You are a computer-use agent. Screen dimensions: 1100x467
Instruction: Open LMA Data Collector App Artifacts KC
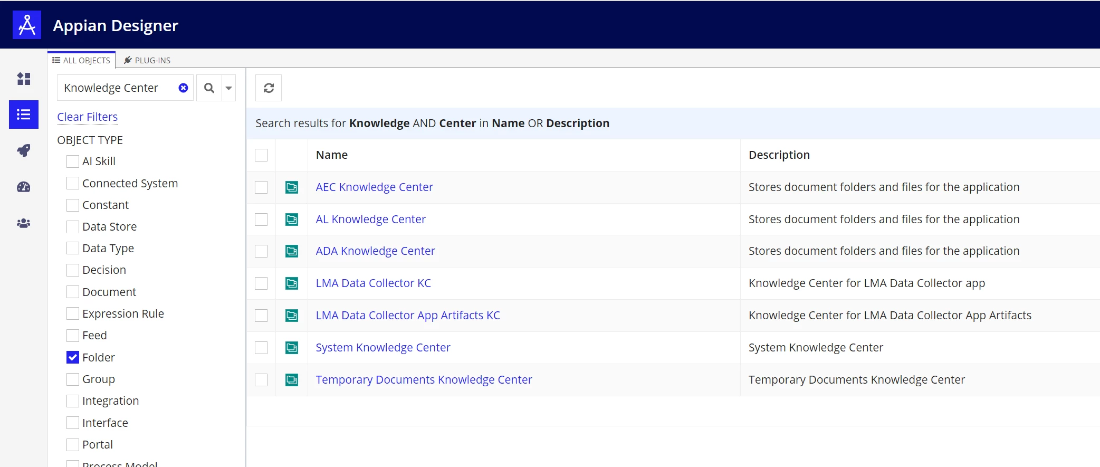[408, 316]
